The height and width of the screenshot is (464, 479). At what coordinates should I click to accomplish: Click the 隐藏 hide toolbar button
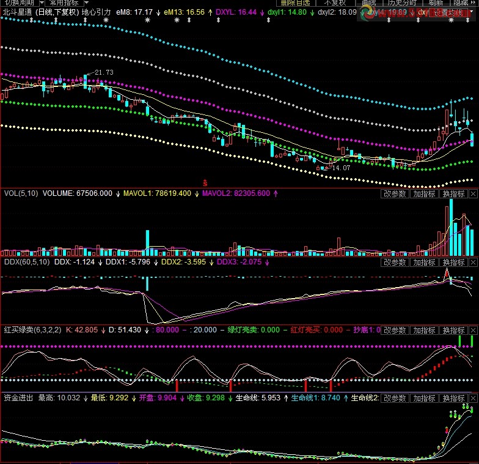[x=461, y=2]
